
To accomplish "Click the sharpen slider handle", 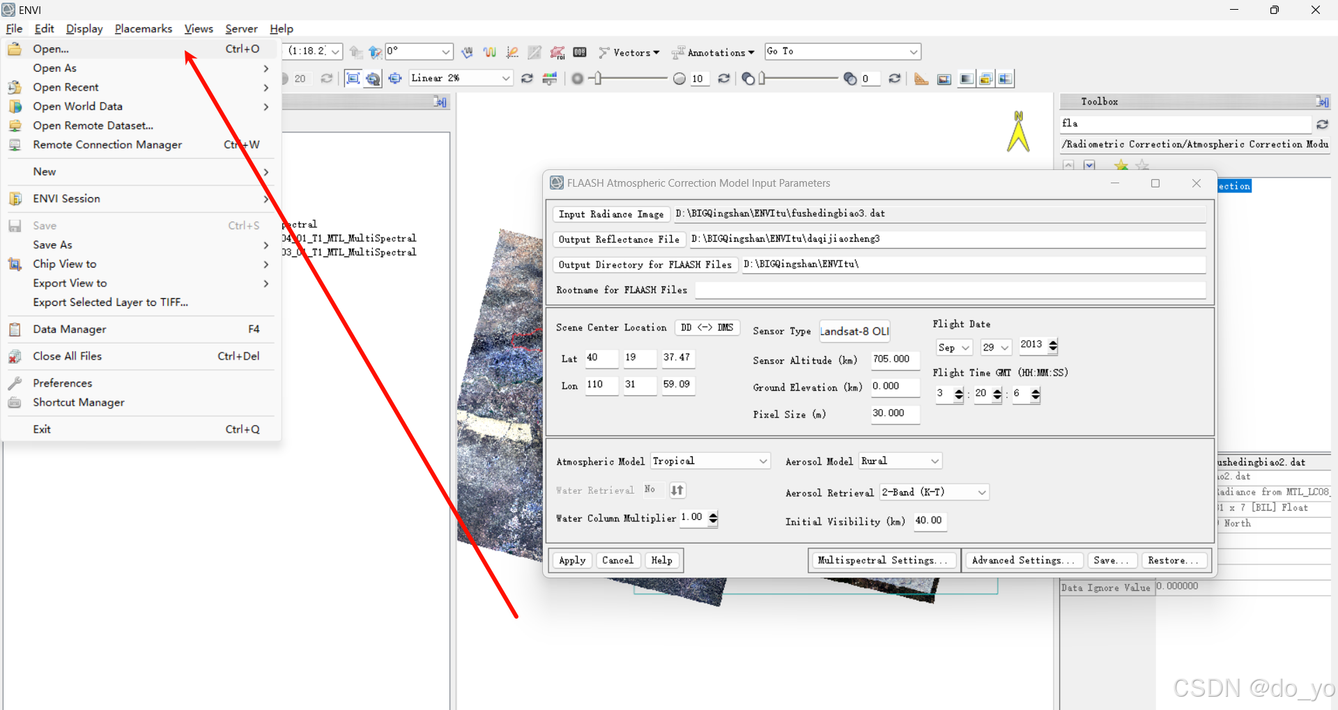I will click(x=597, y=79).
